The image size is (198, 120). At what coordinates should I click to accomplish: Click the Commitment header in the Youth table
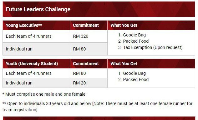coord(89,64)
